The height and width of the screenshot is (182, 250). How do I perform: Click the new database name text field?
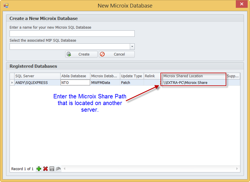(72, 34)
